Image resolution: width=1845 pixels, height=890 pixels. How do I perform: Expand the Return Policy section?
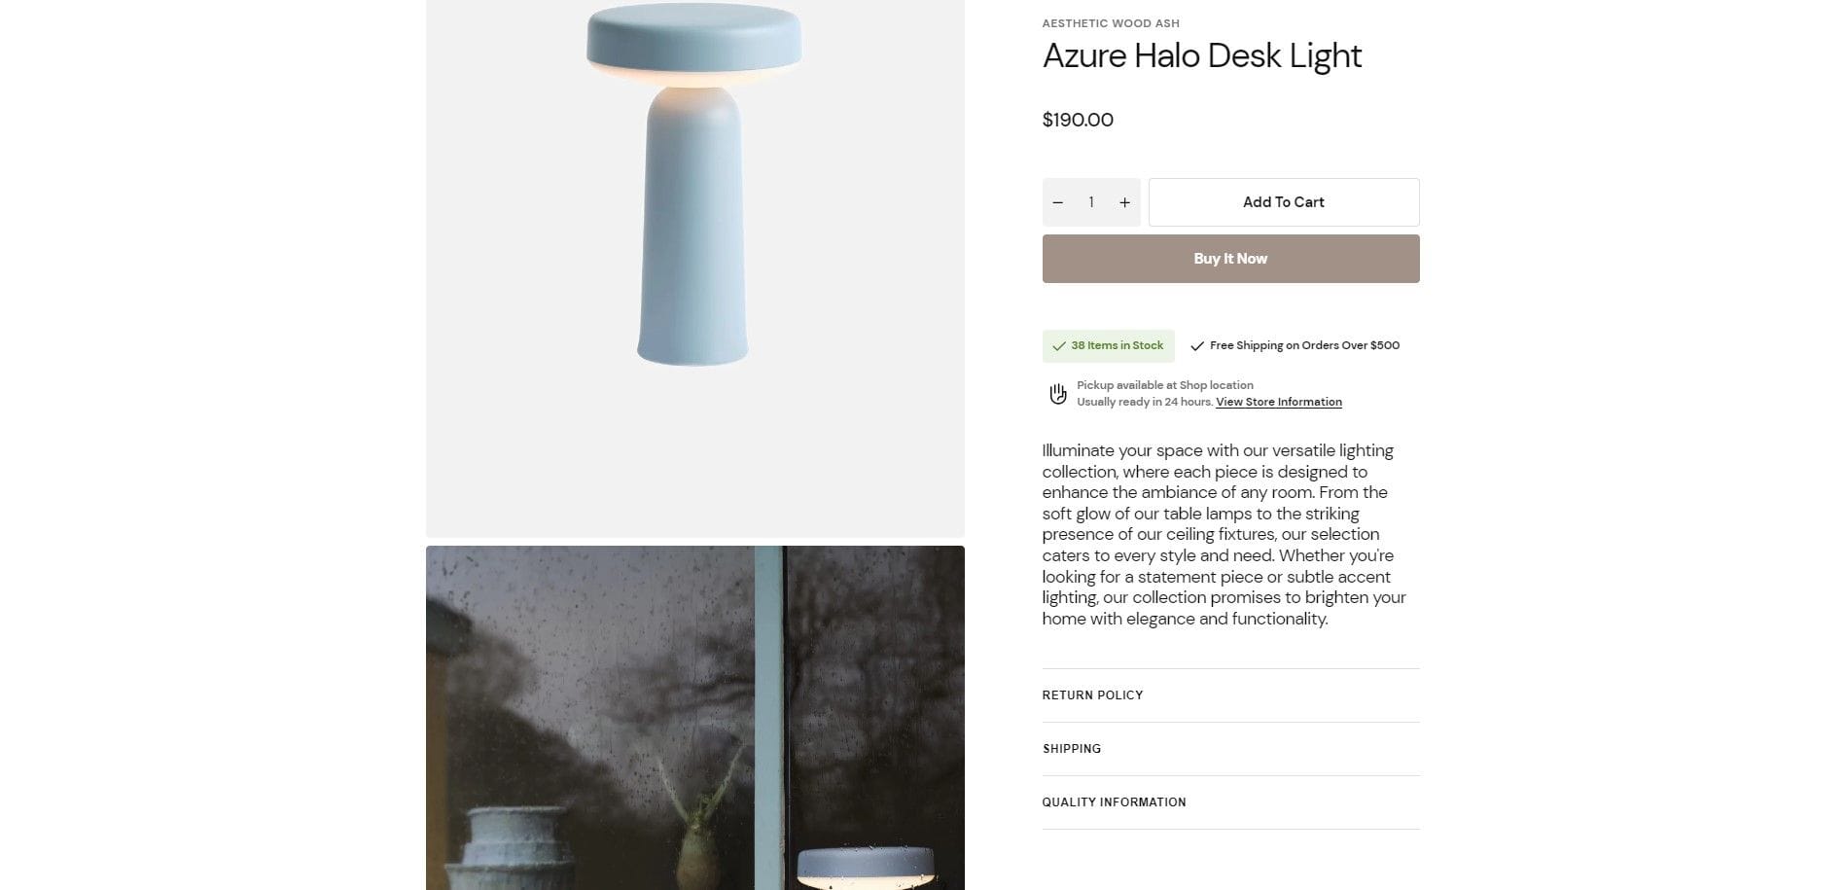[x=1230, y=695]
